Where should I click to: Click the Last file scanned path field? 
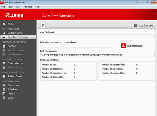(97, 55)
